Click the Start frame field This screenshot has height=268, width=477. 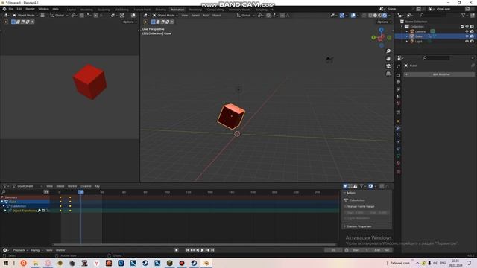pyautogui.click(x=361, y=250)
